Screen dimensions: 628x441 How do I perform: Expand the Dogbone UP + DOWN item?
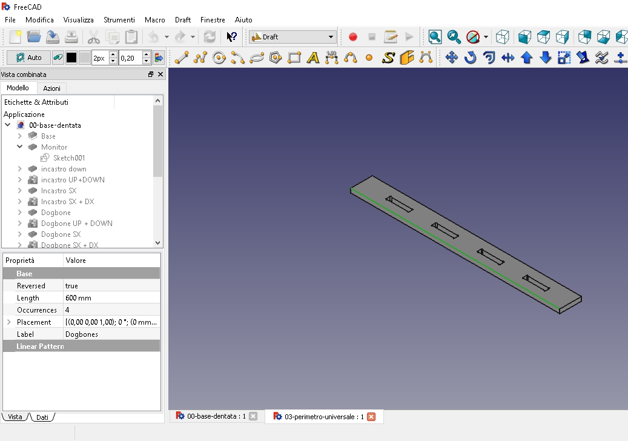(x=19, y=223)
